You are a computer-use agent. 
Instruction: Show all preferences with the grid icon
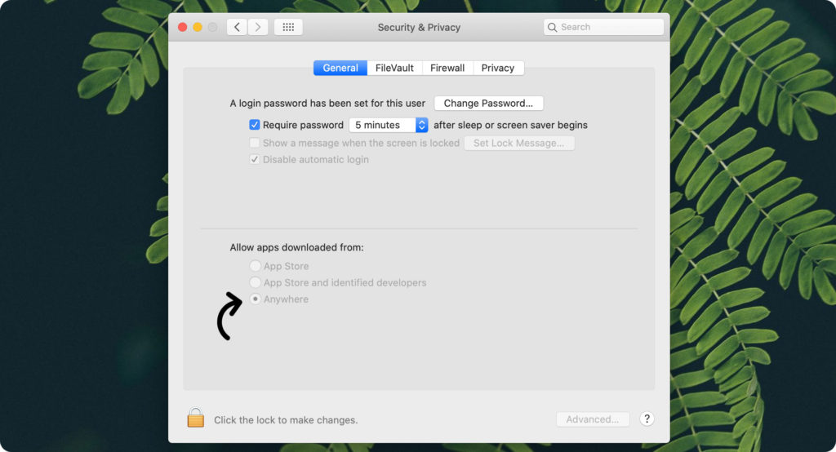(x=288, y=27)
